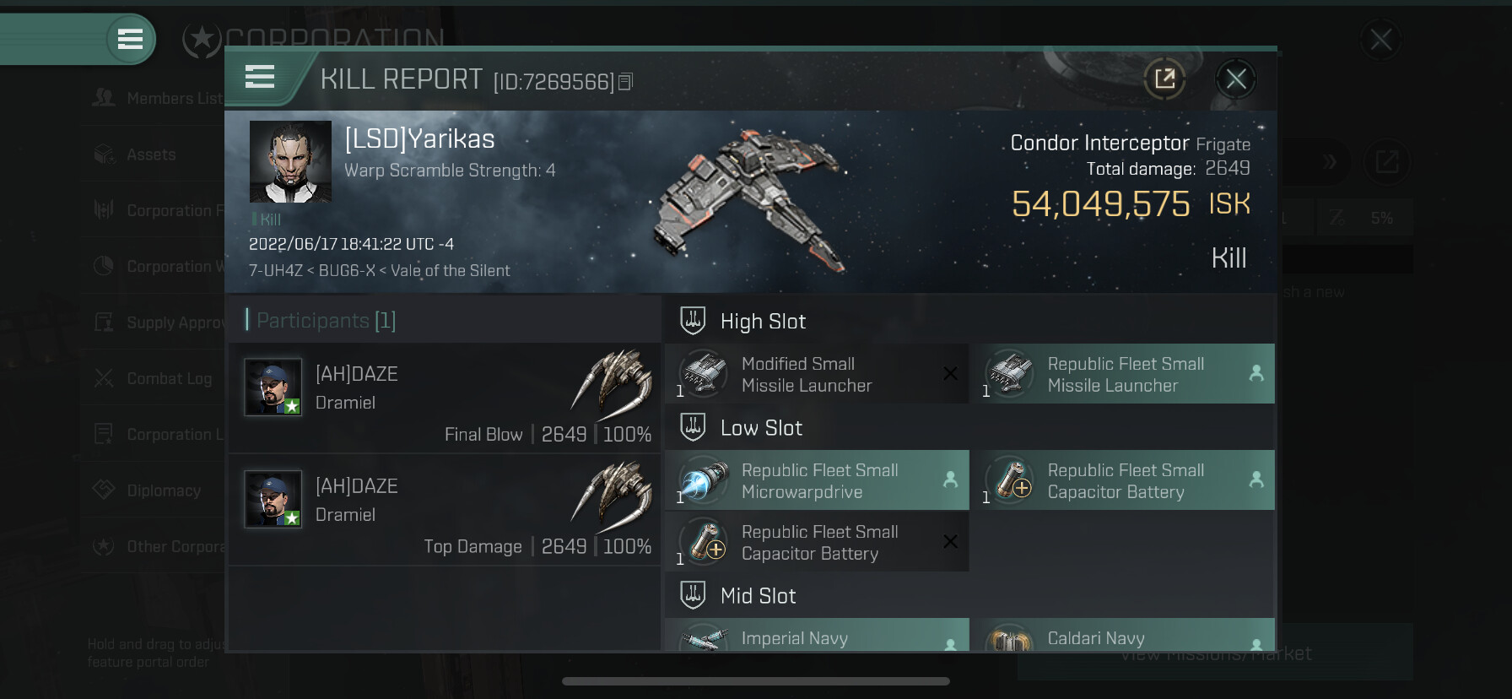Select the highlighted Republic Fleet Capacitor Battery
This screenshot has height=699, width=1512.
tap(1123, 480)
